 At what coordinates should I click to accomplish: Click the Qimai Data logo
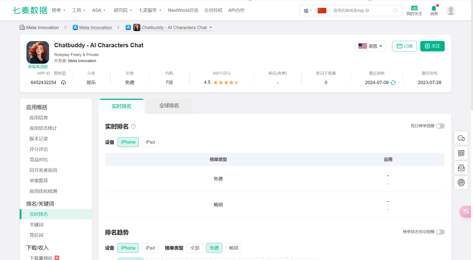coord(30,10)
